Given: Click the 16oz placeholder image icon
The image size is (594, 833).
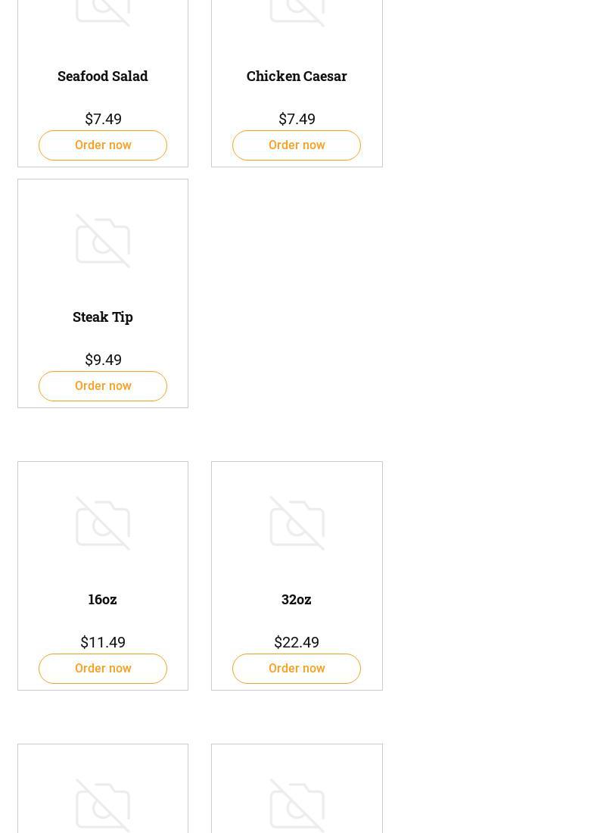Looking at the screenshot, I should [103, 523].
